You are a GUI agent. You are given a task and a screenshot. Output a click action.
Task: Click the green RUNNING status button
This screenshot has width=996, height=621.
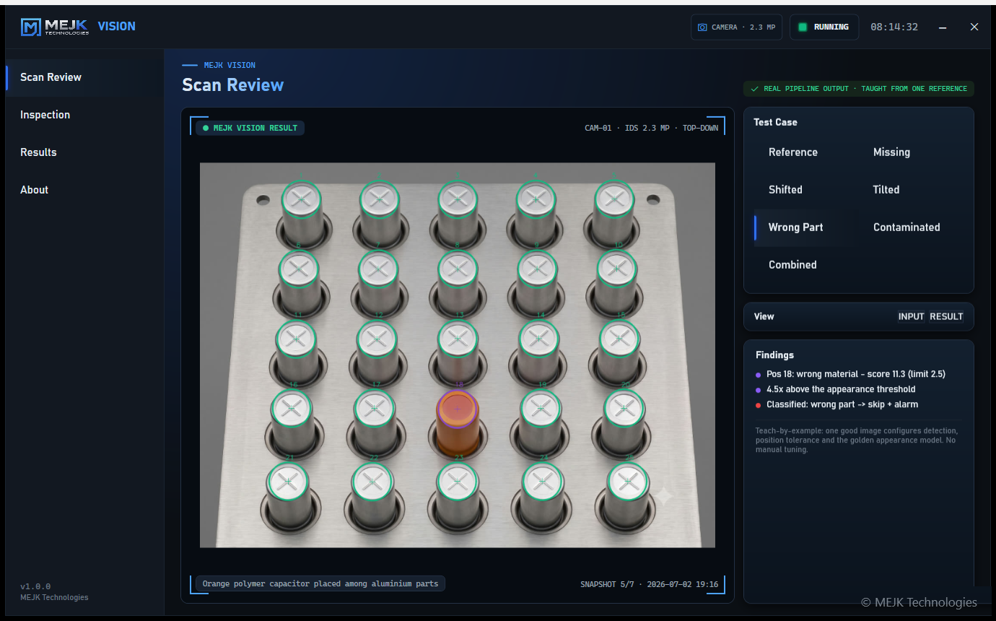click(x=824, y=27)
